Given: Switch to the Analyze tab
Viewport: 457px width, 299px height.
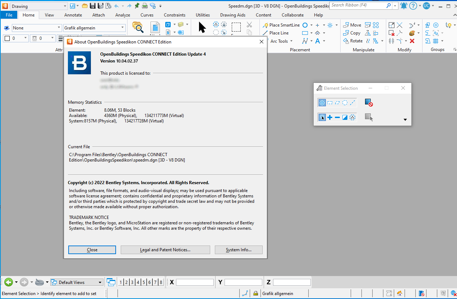Looking at the screenshot, I should coord(123,15).
